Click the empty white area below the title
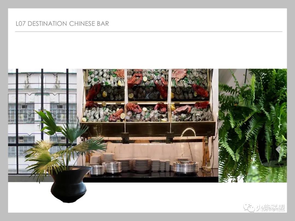 (x=147, y=50)
